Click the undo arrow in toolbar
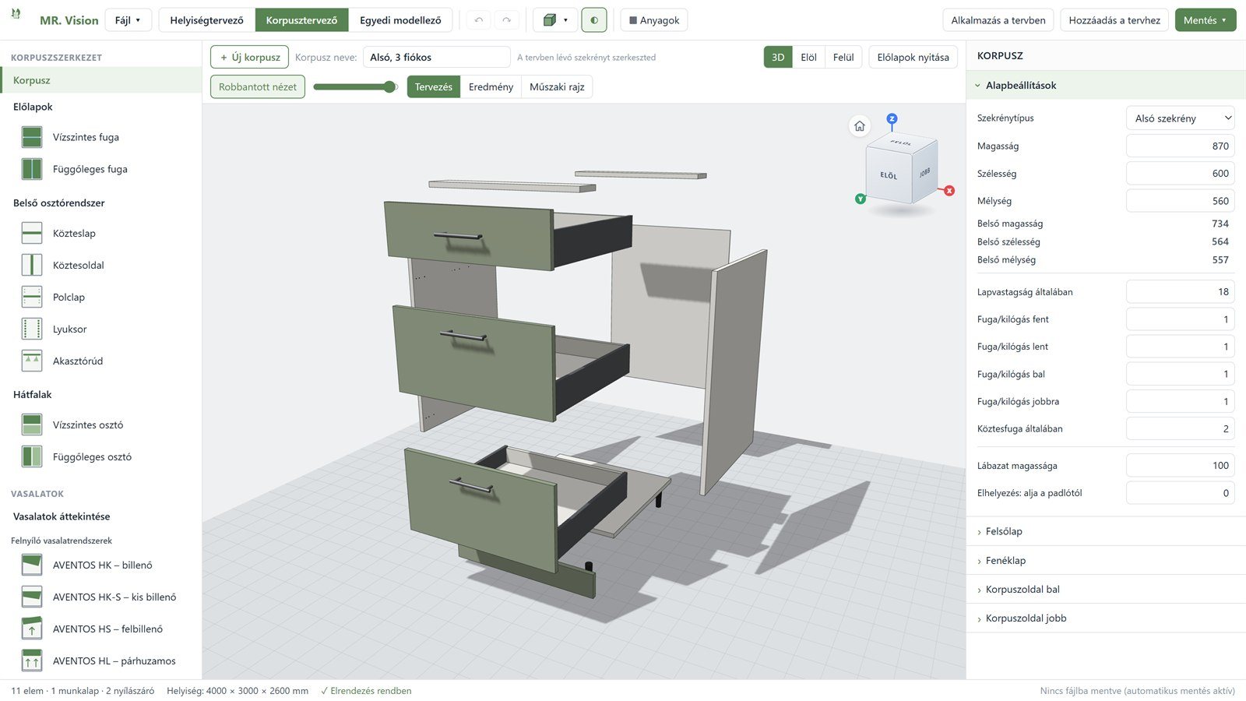The width and height of the screenshot is (1246, 701). click(479, 20)
